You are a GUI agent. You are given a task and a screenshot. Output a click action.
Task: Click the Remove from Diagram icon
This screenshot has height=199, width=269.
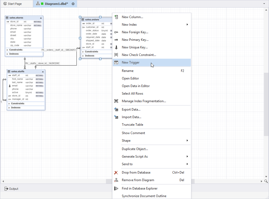(116, 180)
